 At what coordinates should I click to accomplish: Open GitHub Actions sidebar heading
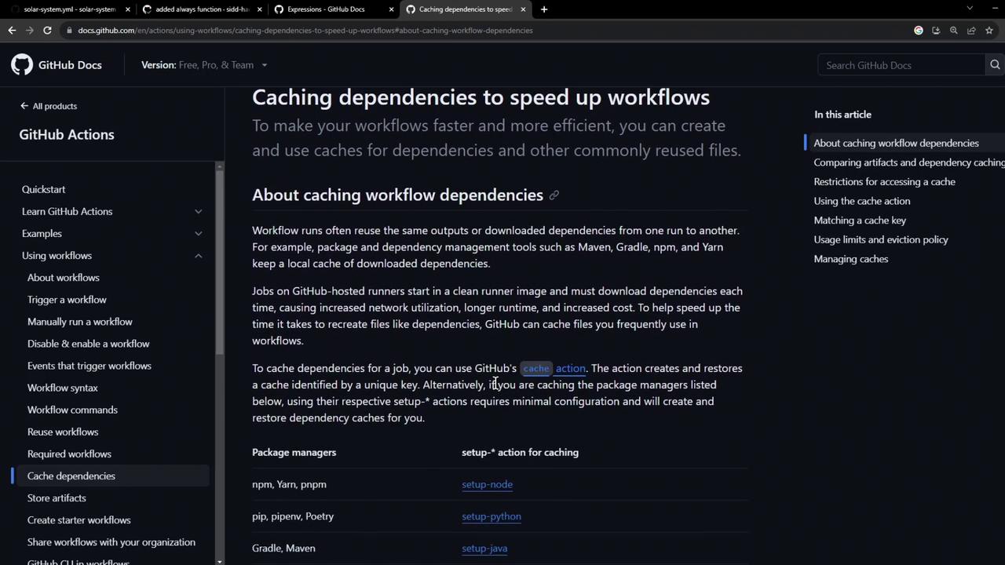(67, 135)
